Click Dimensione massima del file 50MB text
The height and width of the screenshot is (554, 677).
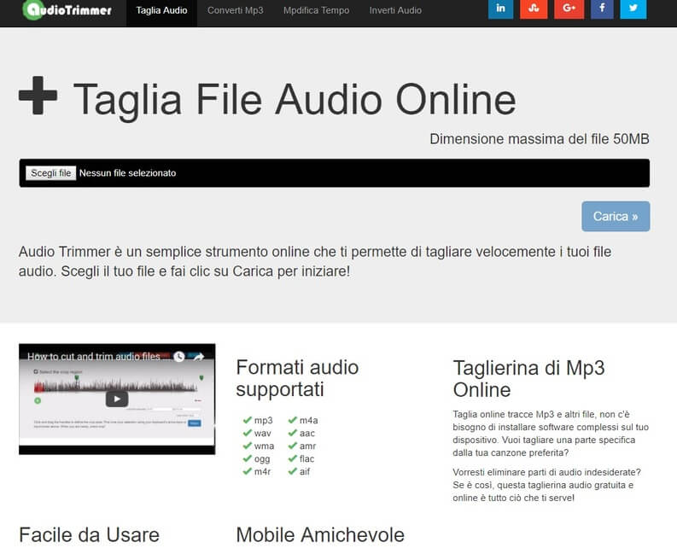tap(540, 139)
